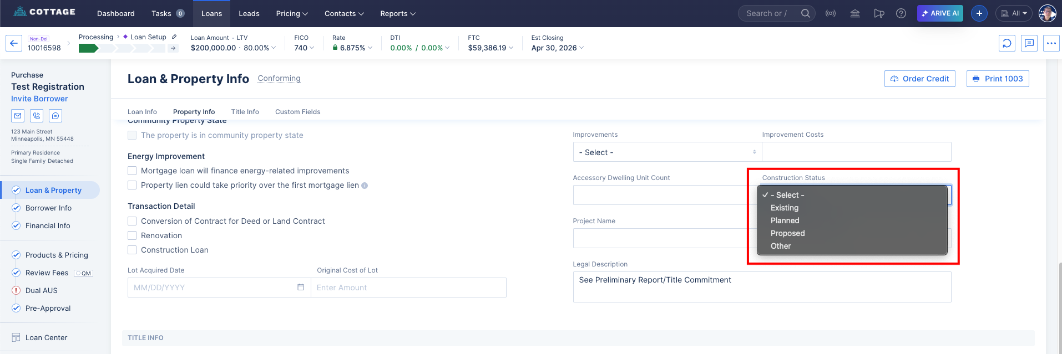The image size is (1062, 354).
Task: Open the bank building icon in top bar
Action: pos(855,13)
